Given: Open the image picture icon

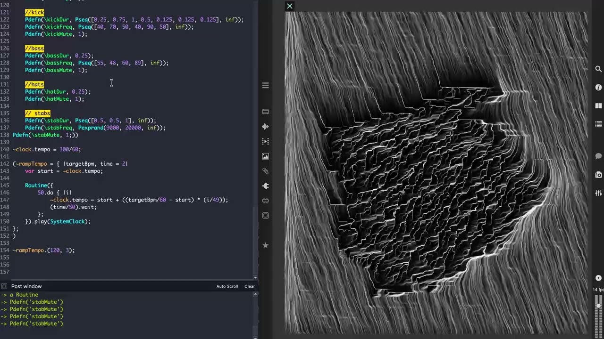Looking at the screenshot, I should (x=265, y=156).
